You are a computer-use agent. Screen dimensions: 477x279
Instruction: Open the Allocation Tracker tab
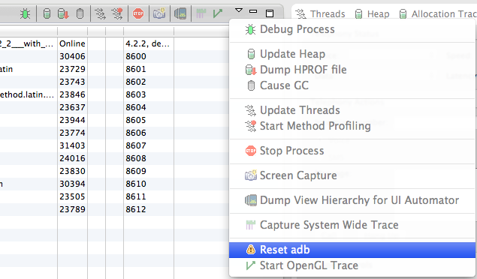(437, 14)
